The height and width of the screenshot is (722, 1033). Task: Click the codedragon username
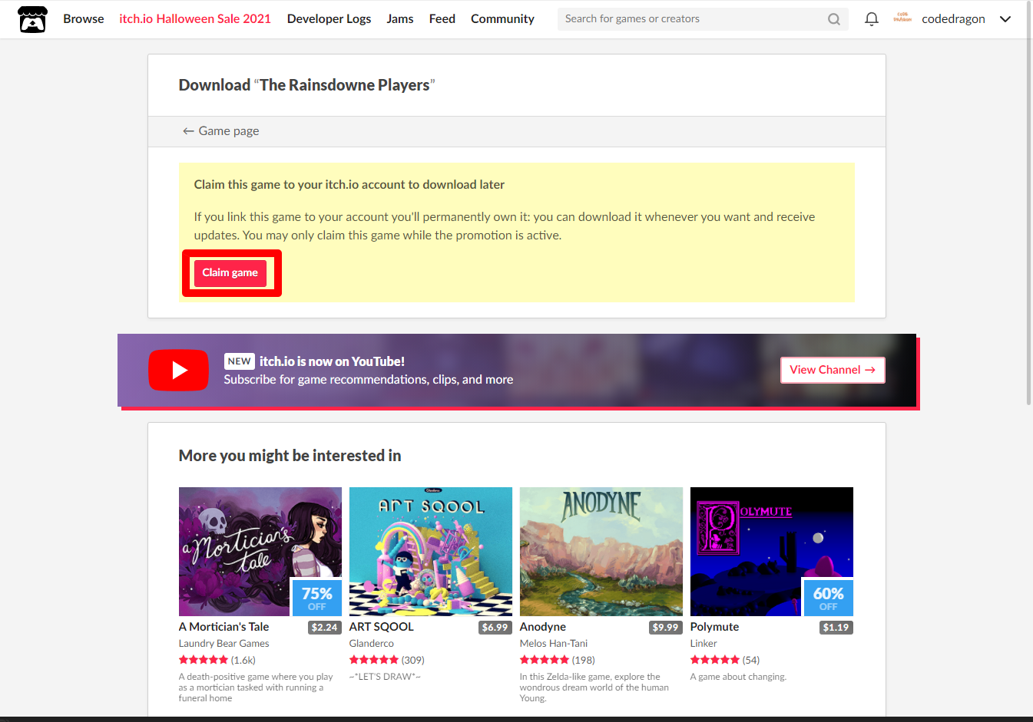click(x=953, y=19)
